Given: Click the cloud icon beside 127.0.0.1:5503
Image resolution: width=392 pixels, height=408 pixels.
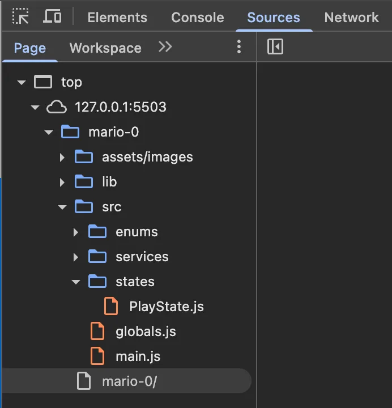Looking at the screenshot, I should pos(56,107).
